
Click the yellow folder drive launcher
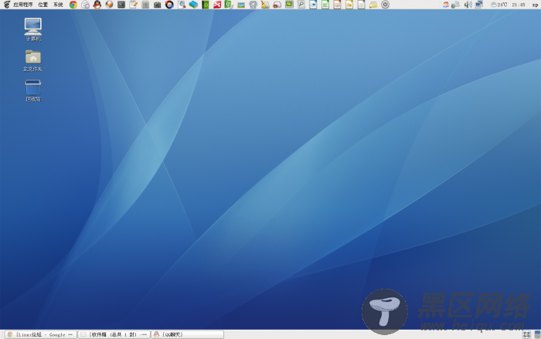tap(373, 5)
